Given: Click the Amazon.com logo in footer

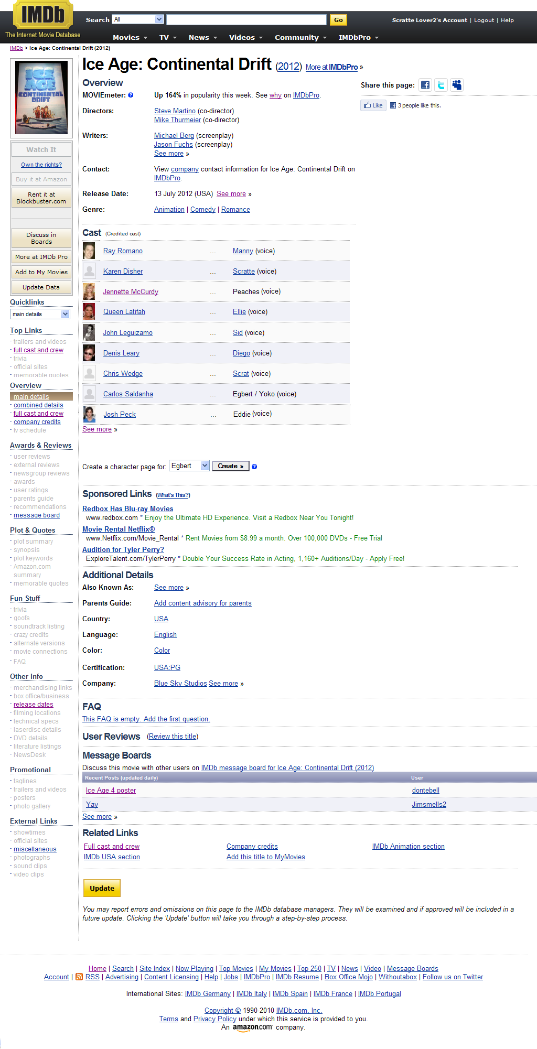Looking at the screenshot, I should click(x=252, y=1028).
